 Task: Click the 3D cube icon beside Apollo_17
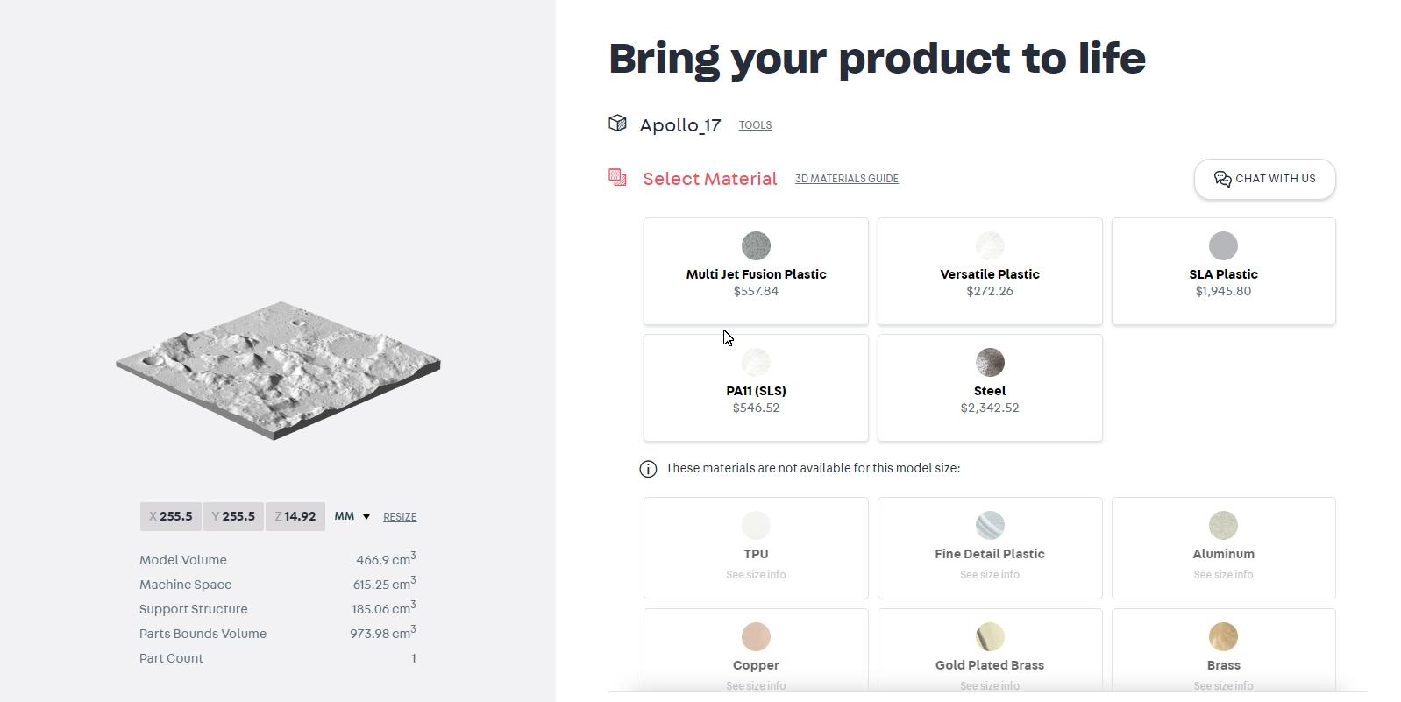pos(617,124)
